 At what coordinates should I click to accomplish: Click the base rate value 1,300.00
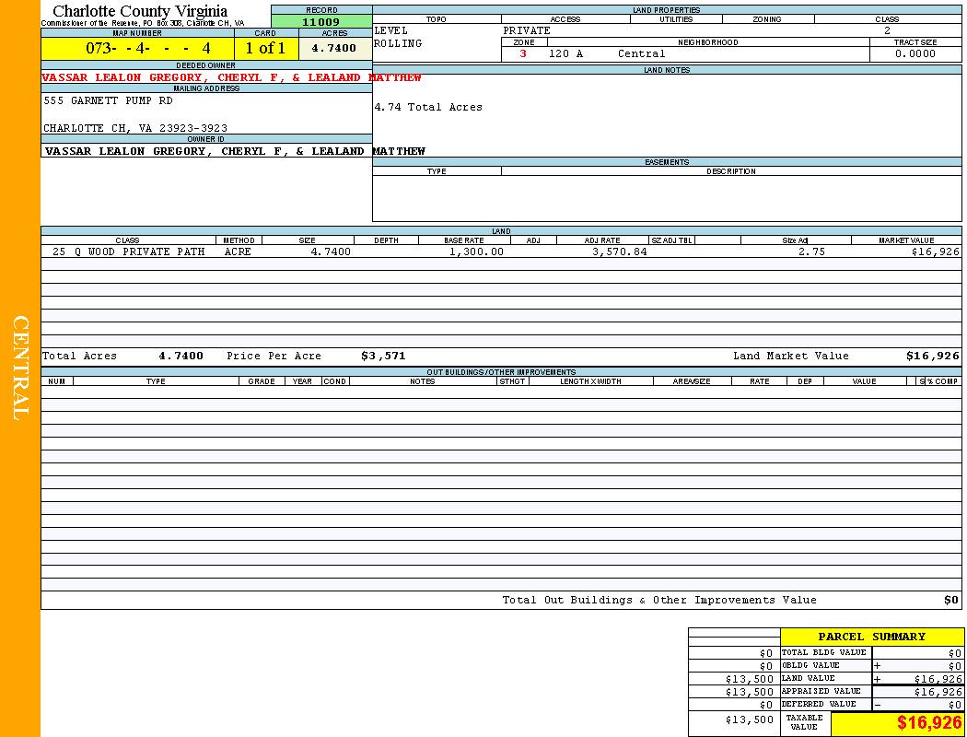(476, 252)
